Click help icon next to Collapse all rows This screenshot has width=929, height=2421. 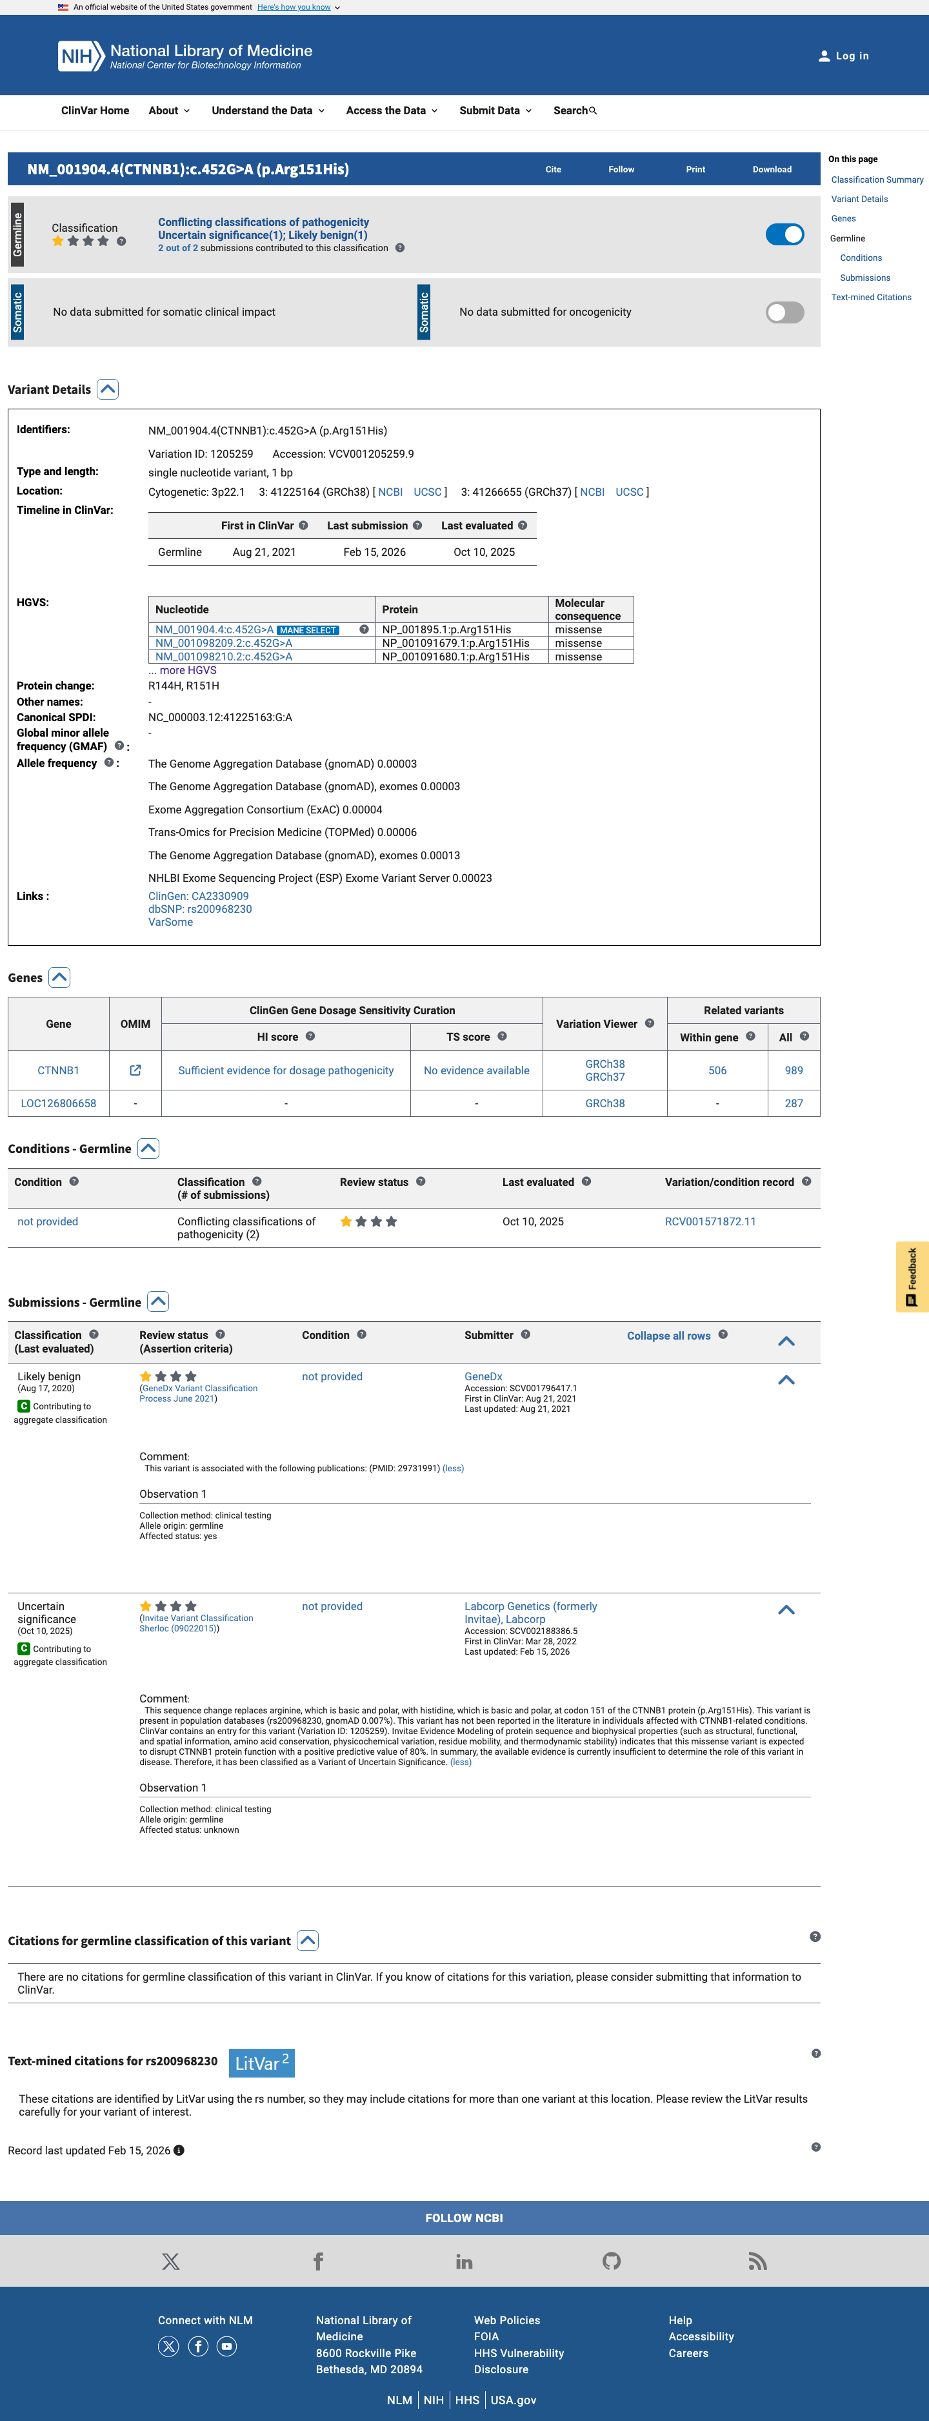click(723, 1334)
